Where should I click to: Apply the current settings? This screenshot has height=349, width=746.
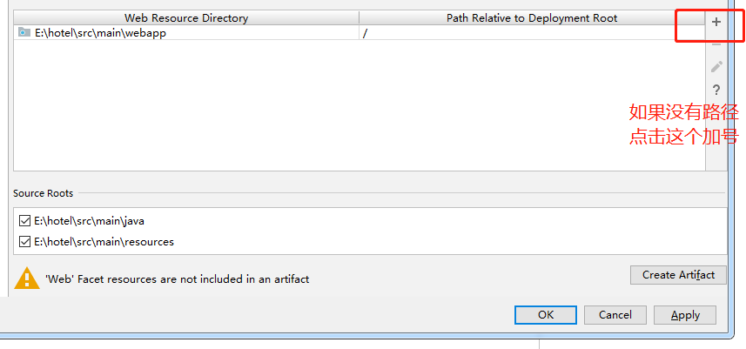[685, 315]
